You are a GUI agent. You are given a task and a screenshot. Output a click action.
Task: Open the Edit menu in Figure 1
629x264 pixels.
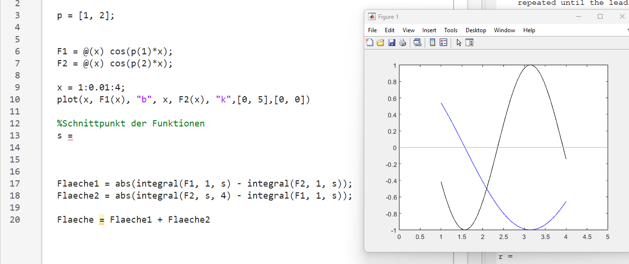(390, 30)
